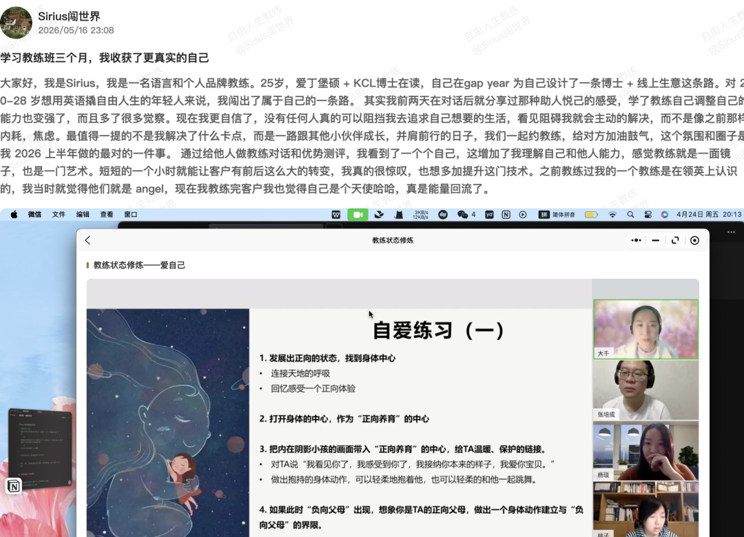Click the WPS icon in menu bar
Image resolution: width=744 pixels, height=537 pixels.
pyautogui.click(x=336, y=214)
